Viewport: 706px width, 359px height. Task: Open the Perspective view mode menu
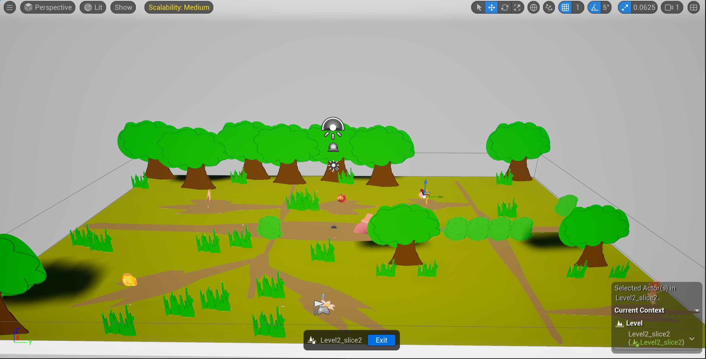48,7
